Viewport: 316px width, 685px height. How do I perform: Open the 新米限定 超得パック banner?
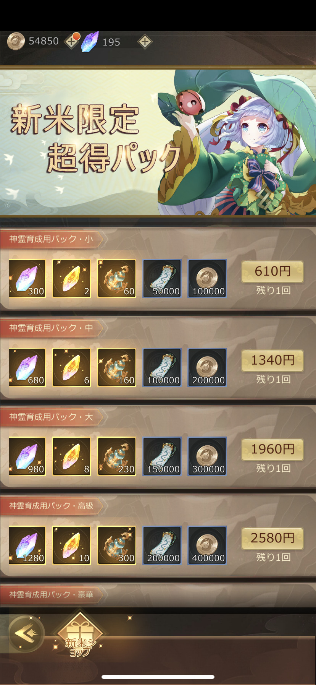point(158,142)
